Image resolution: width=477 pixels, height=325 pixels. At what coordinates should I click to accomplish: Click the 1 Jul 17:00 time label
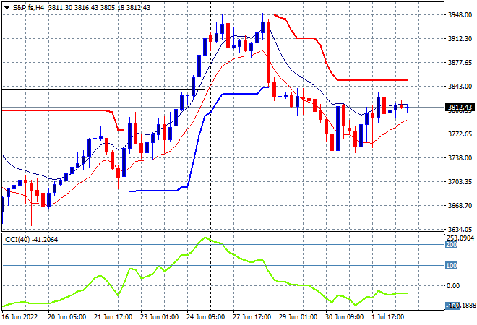coord(388,317)
